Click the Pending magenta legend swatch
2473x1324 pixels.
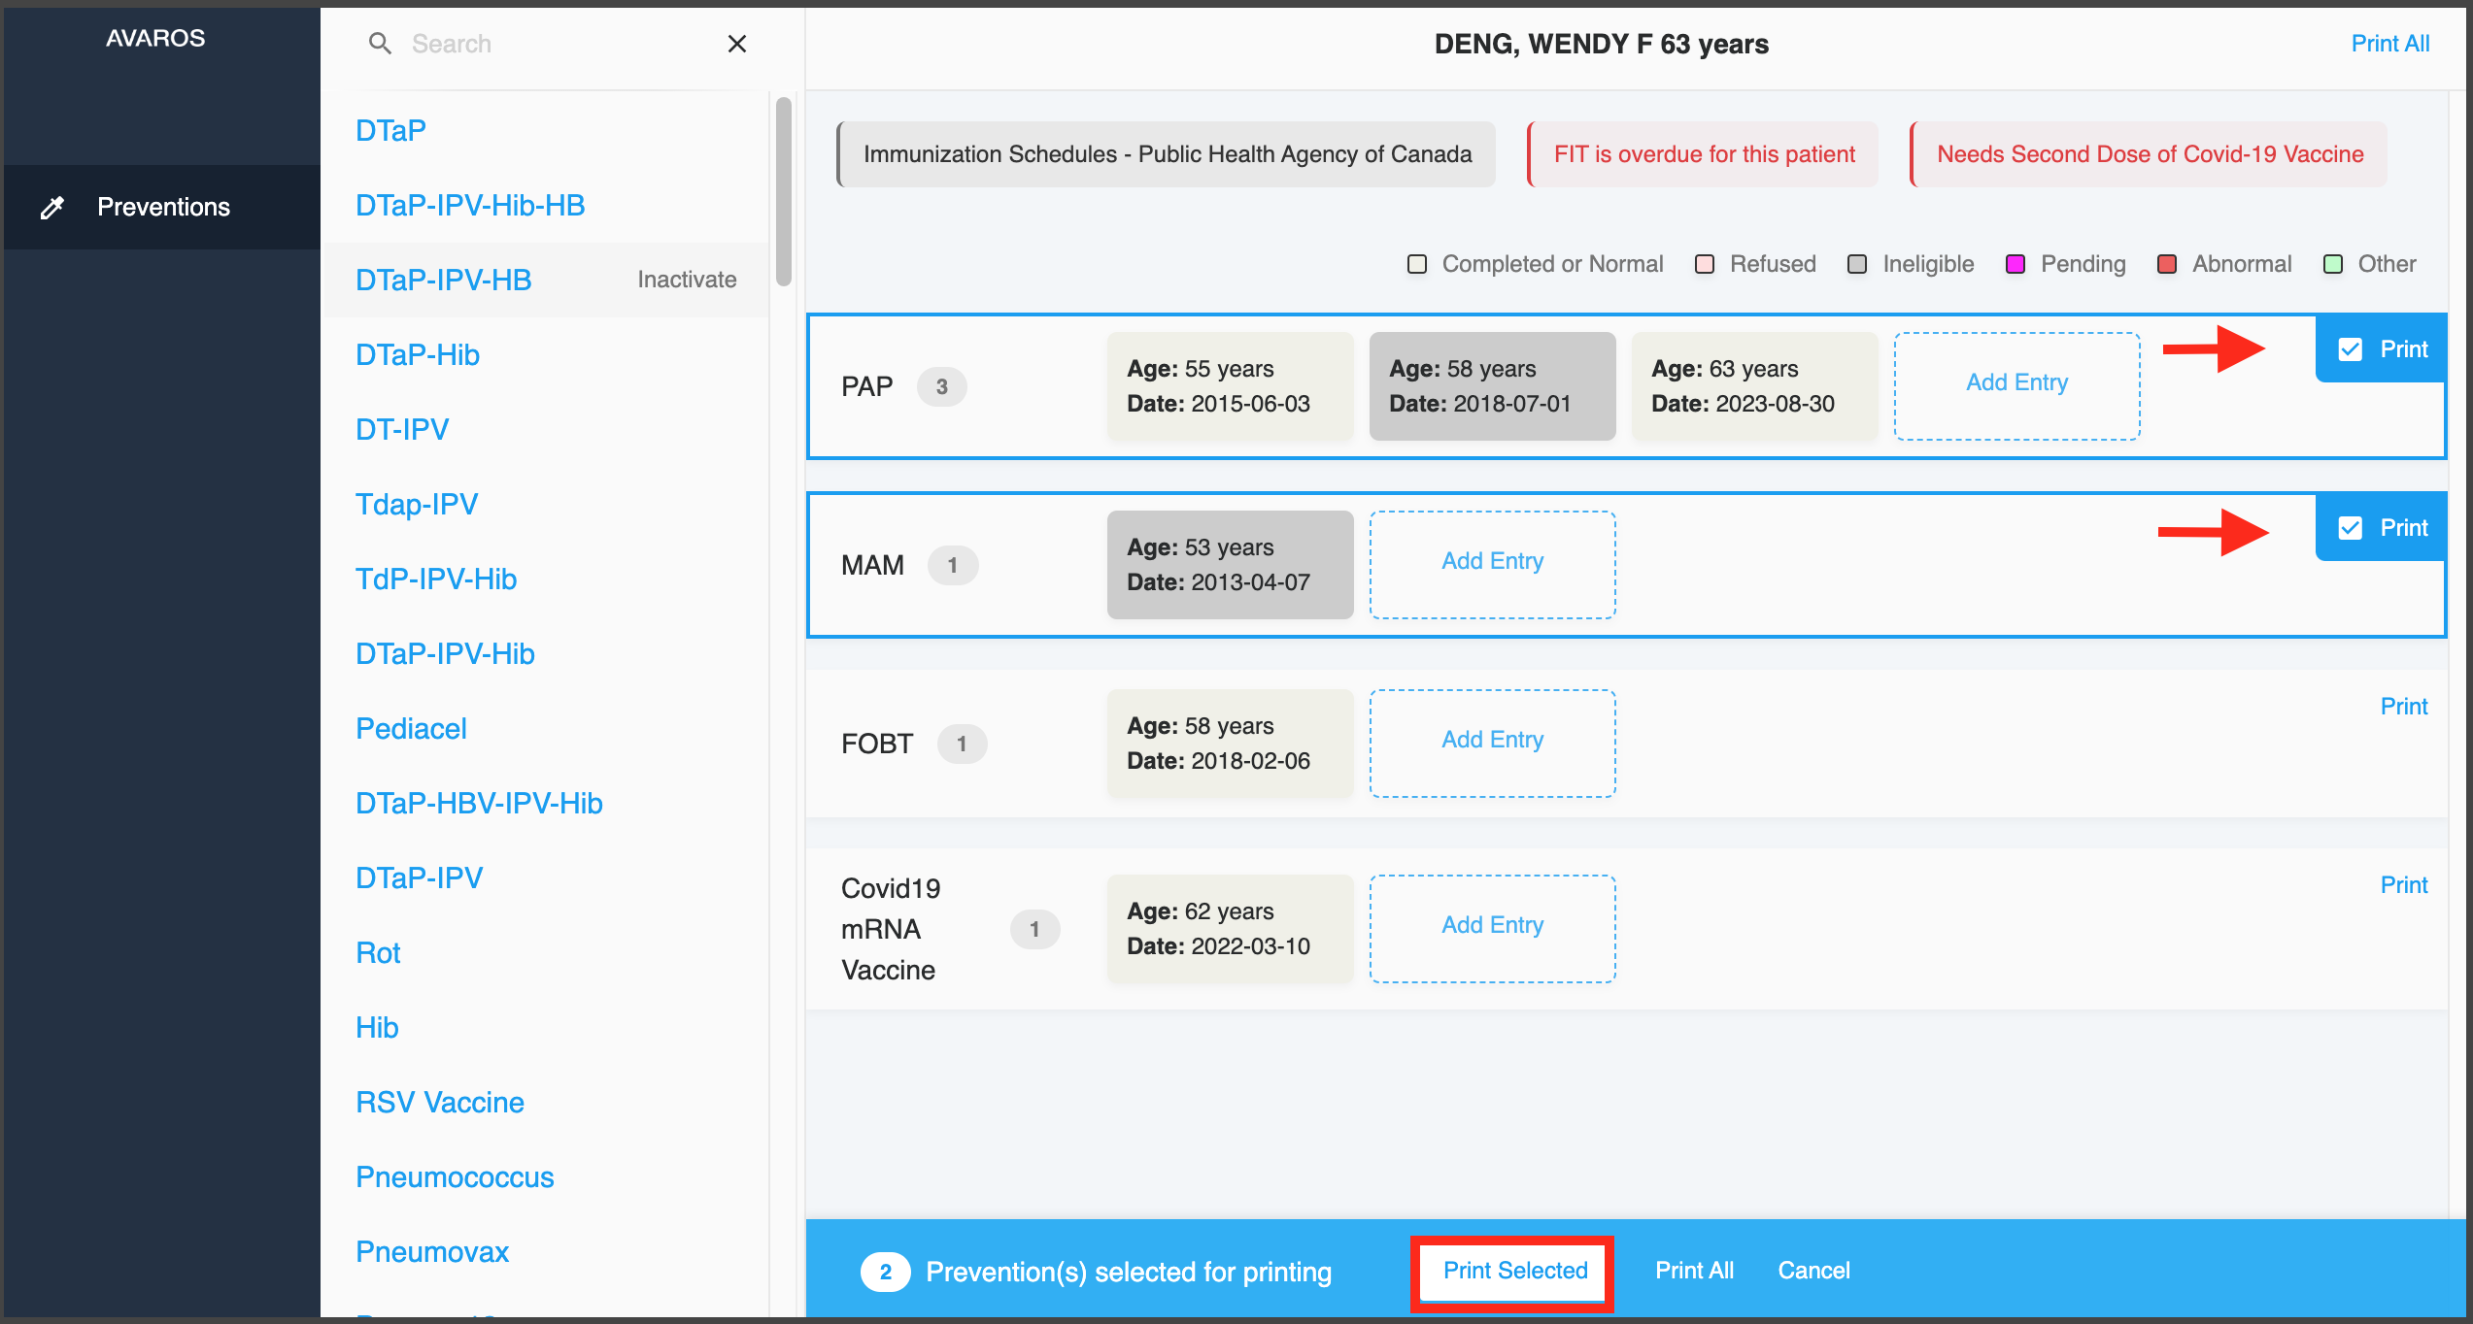[x=2016, y=264]
